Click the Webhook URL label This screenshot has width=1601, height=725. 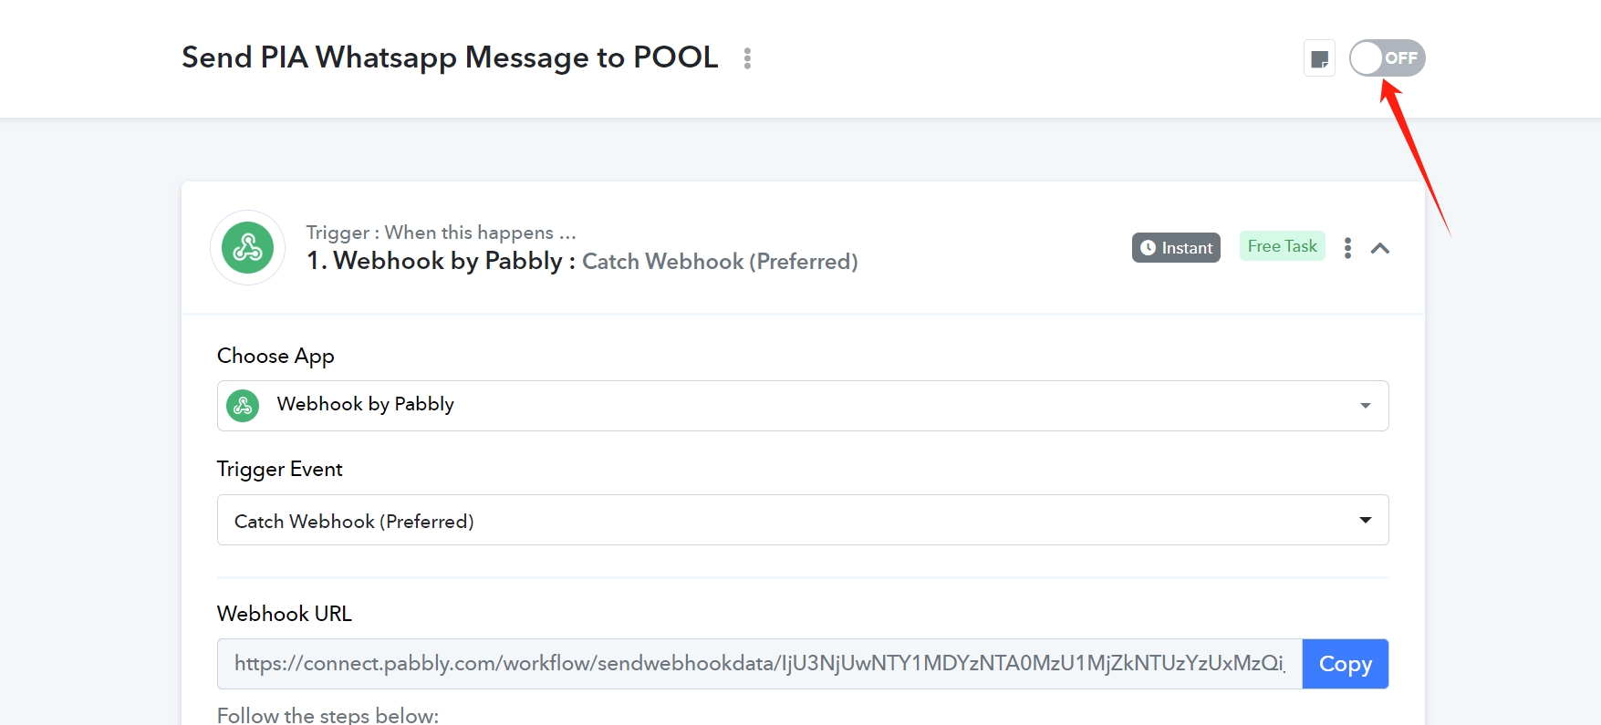point(285,614)
